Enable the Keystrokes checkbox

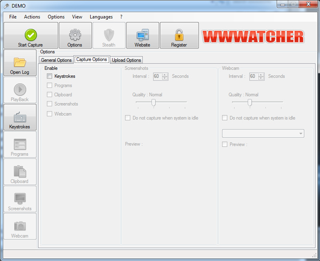(x=50, y=76)
